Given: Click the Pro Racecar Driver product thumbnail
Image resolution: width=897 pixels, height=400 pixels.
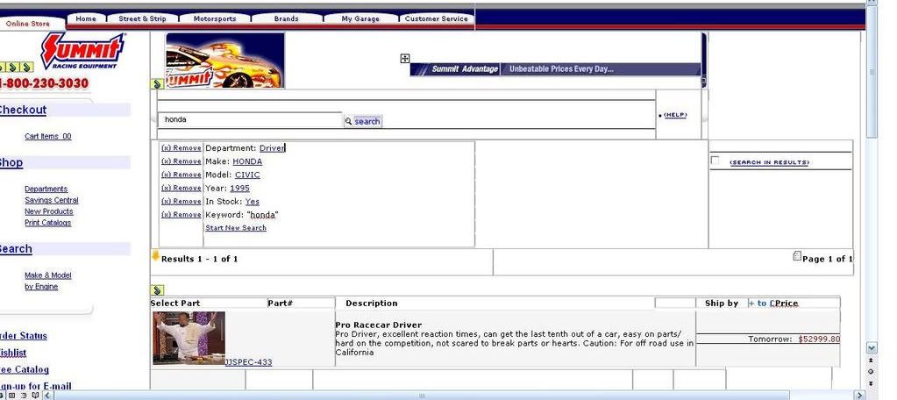Looking at the screenshot, I should [x=189, y=337].
